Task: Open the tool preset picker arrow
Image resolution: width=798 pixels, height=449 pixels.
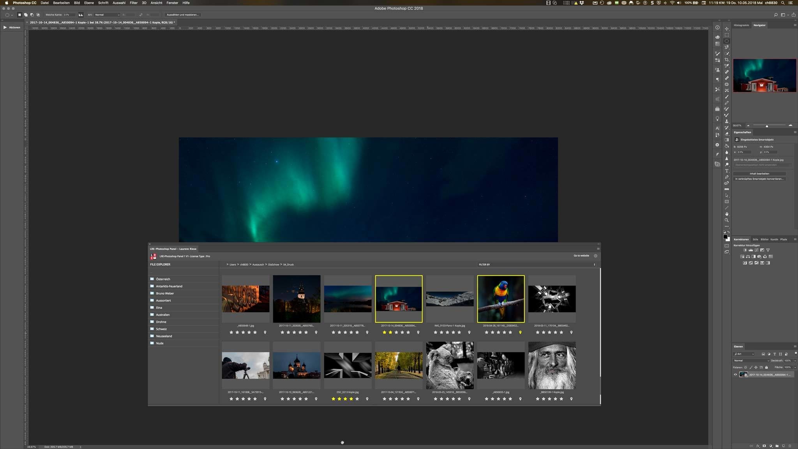Action: (12, 15)
